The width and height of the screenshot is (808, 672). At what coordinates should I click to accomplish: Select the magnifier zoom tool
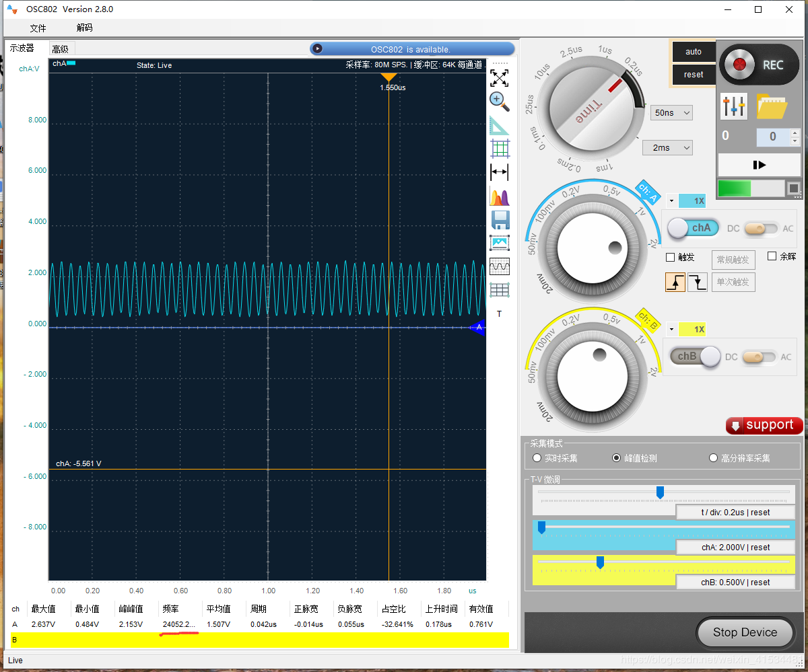tap(499, 102)
